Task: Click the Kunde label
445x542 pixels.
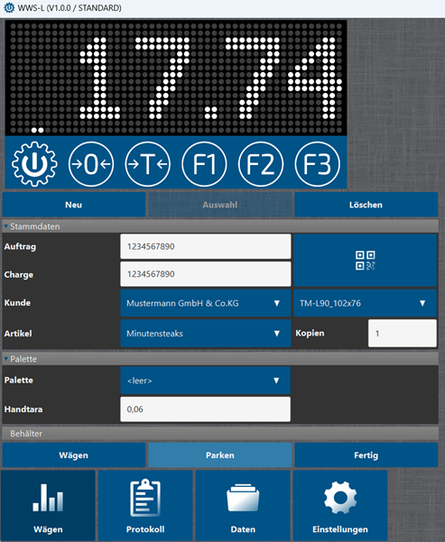Action: click(17, 303)
